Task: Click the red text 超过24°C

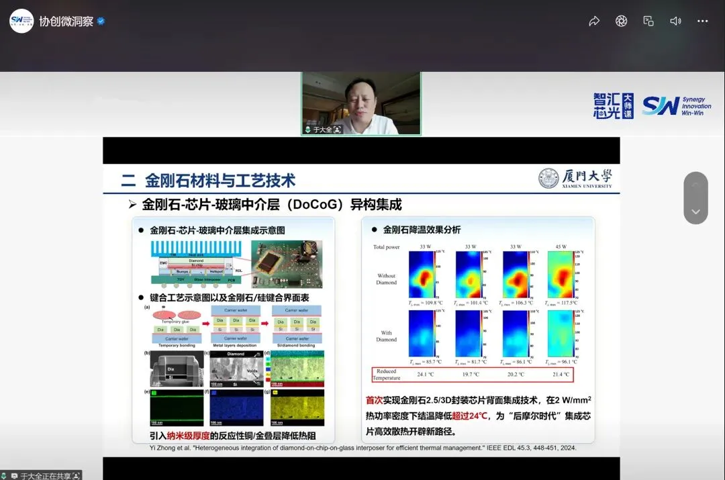Action: pyautogui.click(x=469, y=416)
